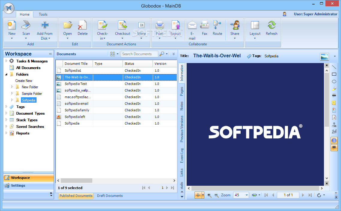The image size is (341, 211).
Task: Click the Export icon
Action: (176, 25)
